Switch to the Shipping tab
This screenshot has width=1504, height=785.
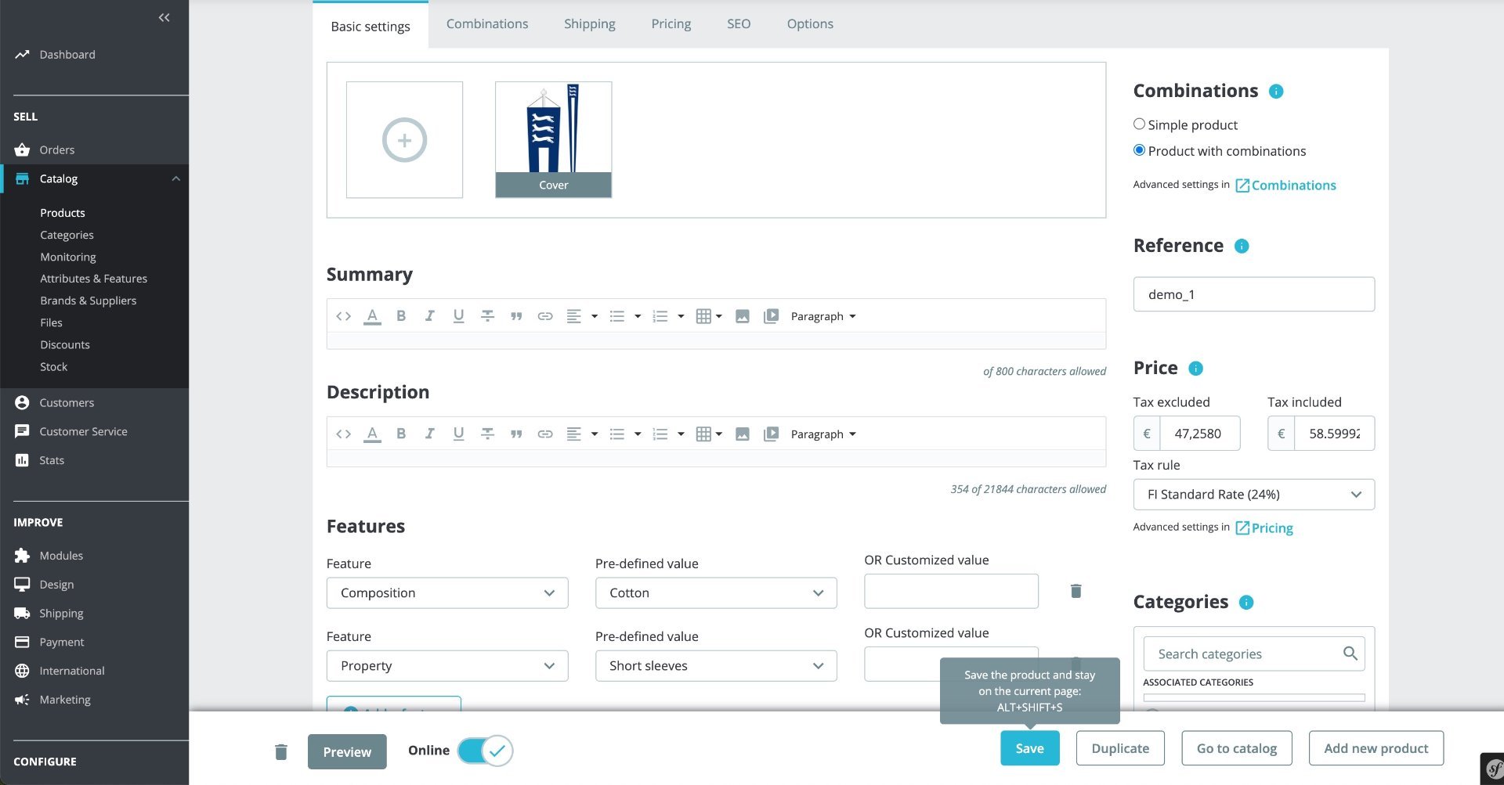click(x=590, y=24)
